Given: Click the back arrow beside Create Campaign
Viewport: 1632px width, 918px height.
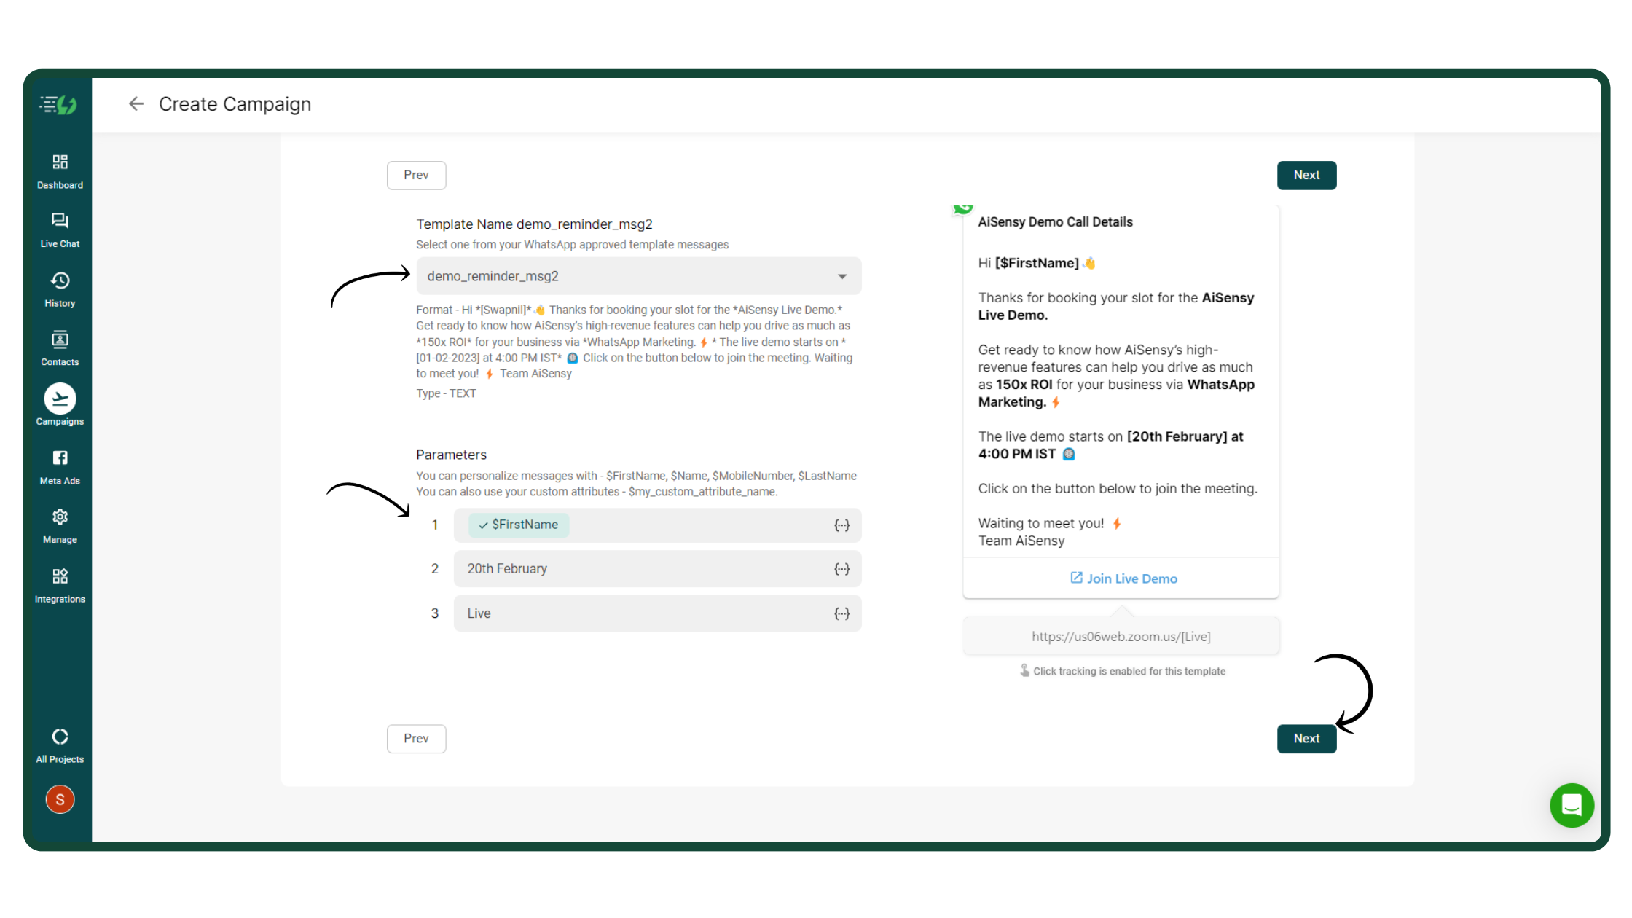Looking at the screenshot, I should point(136,104).
